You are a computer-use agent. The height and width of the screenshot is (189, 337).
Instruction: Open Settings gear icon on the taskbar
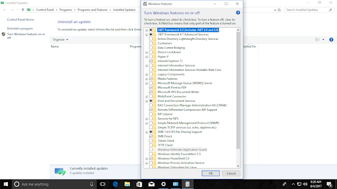point(164,184)
